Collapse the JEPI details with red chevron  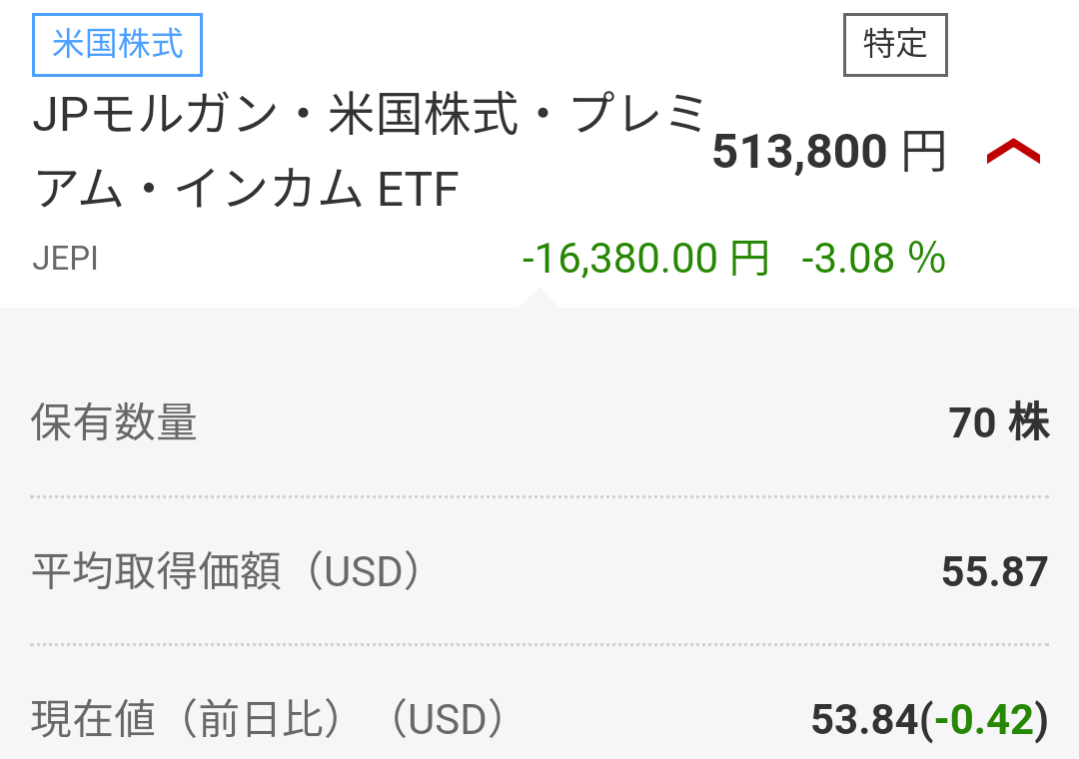[x=1013, y=152]
